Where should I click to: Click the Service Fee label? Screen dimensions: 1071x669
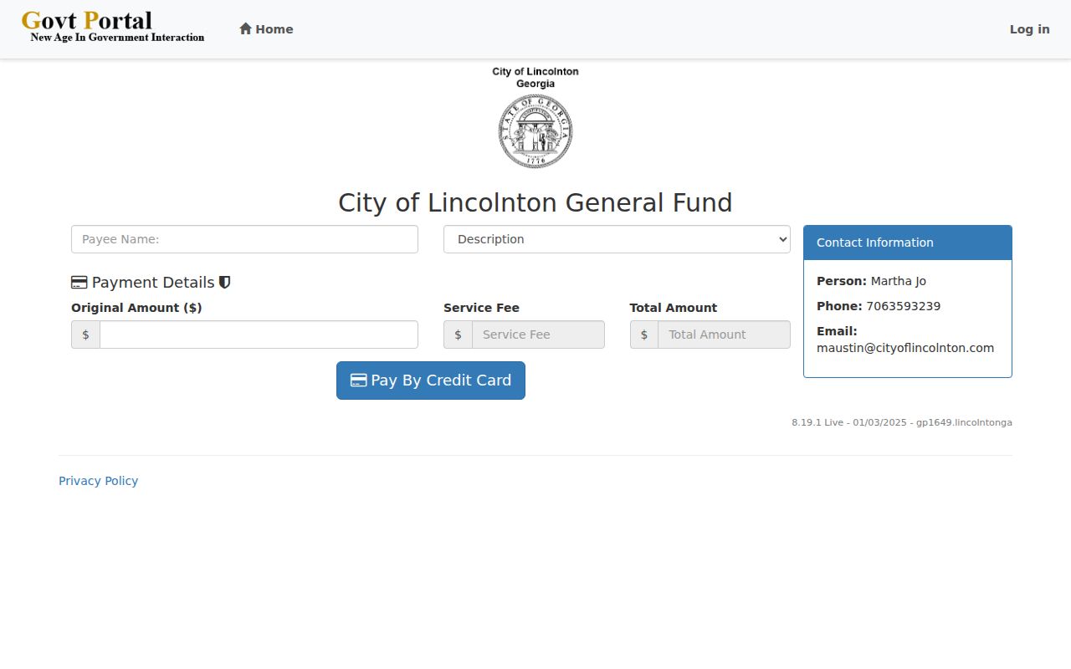tap(481, 308)
